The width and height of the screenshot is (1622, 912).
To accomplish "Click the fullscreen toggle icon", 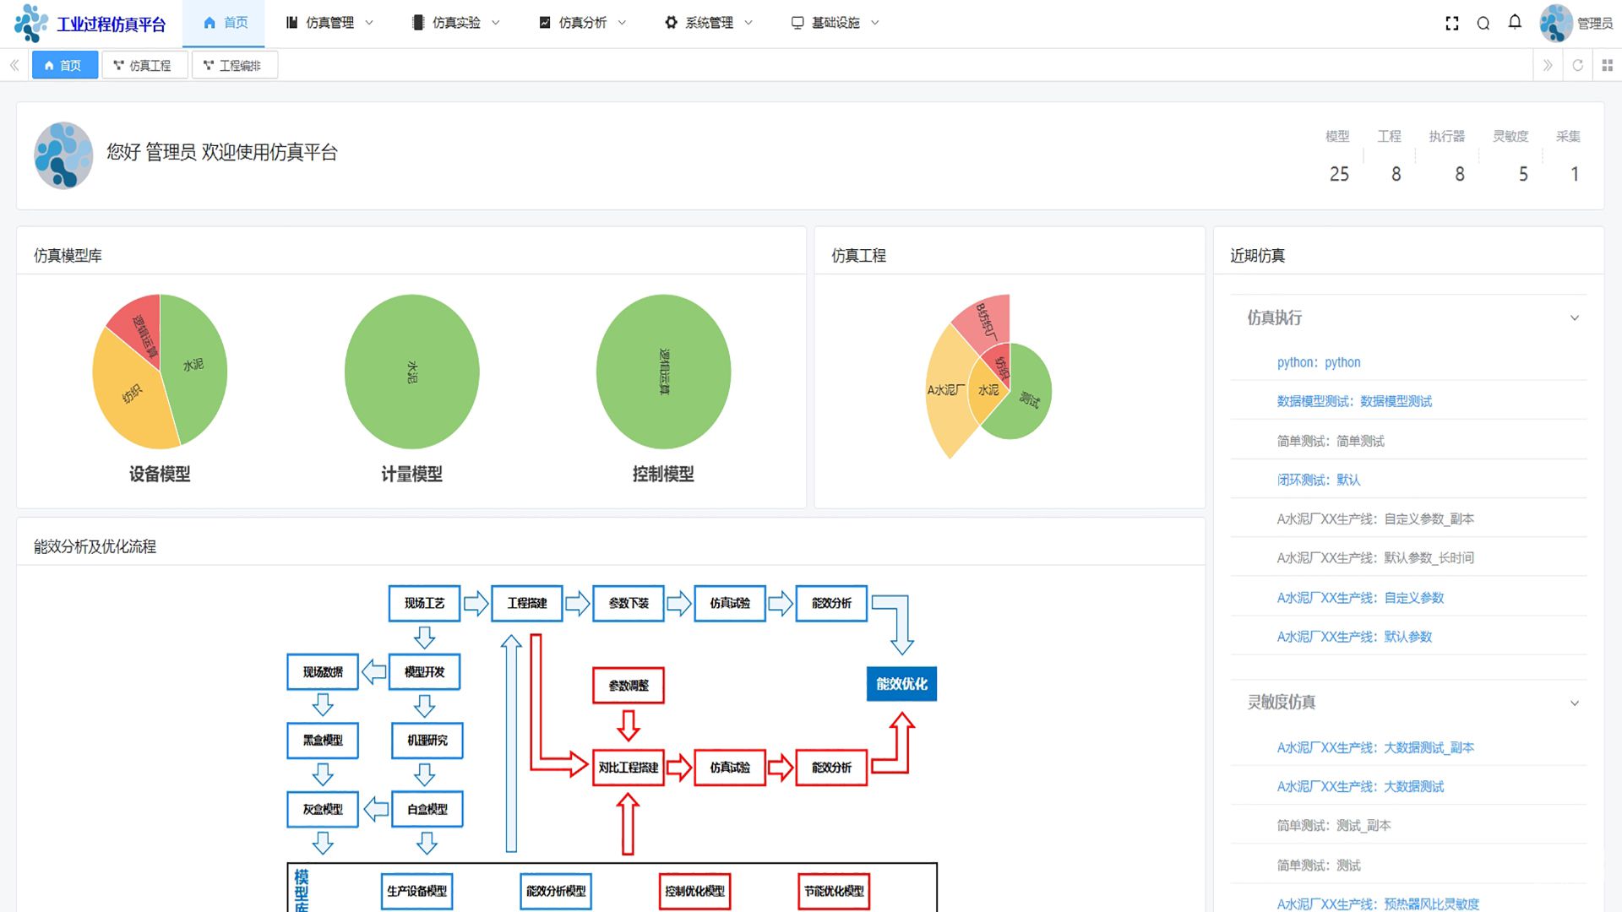I will pos(1451,24).
